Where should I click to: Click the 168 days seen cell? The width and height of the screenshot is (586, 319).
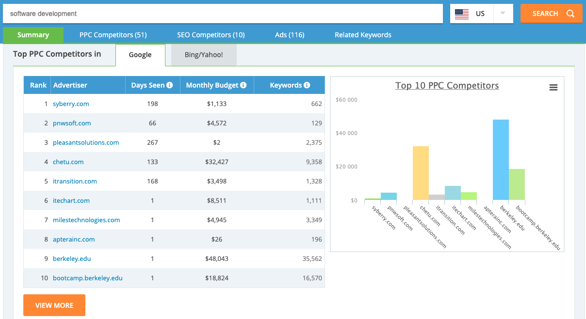[152, 181]
